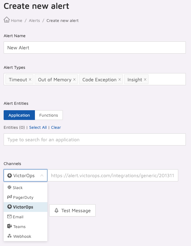Click empty area of Alert Types selector

pos(167,79)
